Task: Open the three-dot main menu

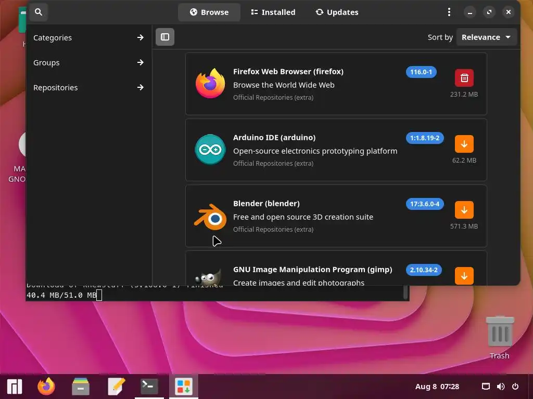Action: [x=449, y=12]
